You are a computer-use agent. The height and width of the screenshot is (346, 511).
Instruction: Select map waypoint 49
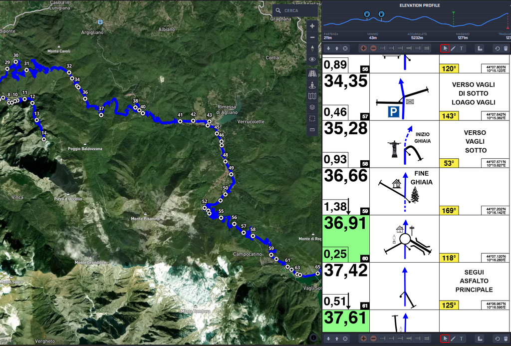click(x=231, y=174)
